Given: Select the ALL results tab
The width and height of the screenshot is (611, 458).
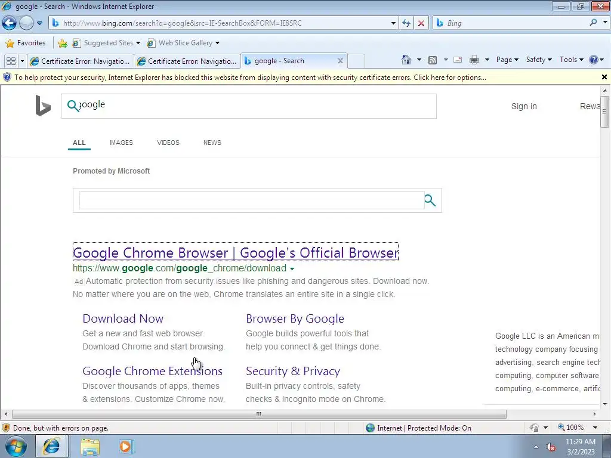Looking at the screenshot, I should point(79,143).
